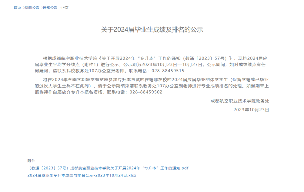Click the 附件 section label

coord(31,161)
